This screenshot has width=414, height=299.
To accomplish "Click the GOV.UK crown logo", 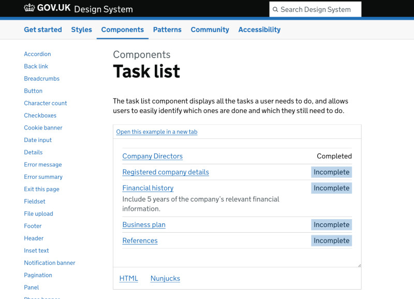I will point(29,8).
